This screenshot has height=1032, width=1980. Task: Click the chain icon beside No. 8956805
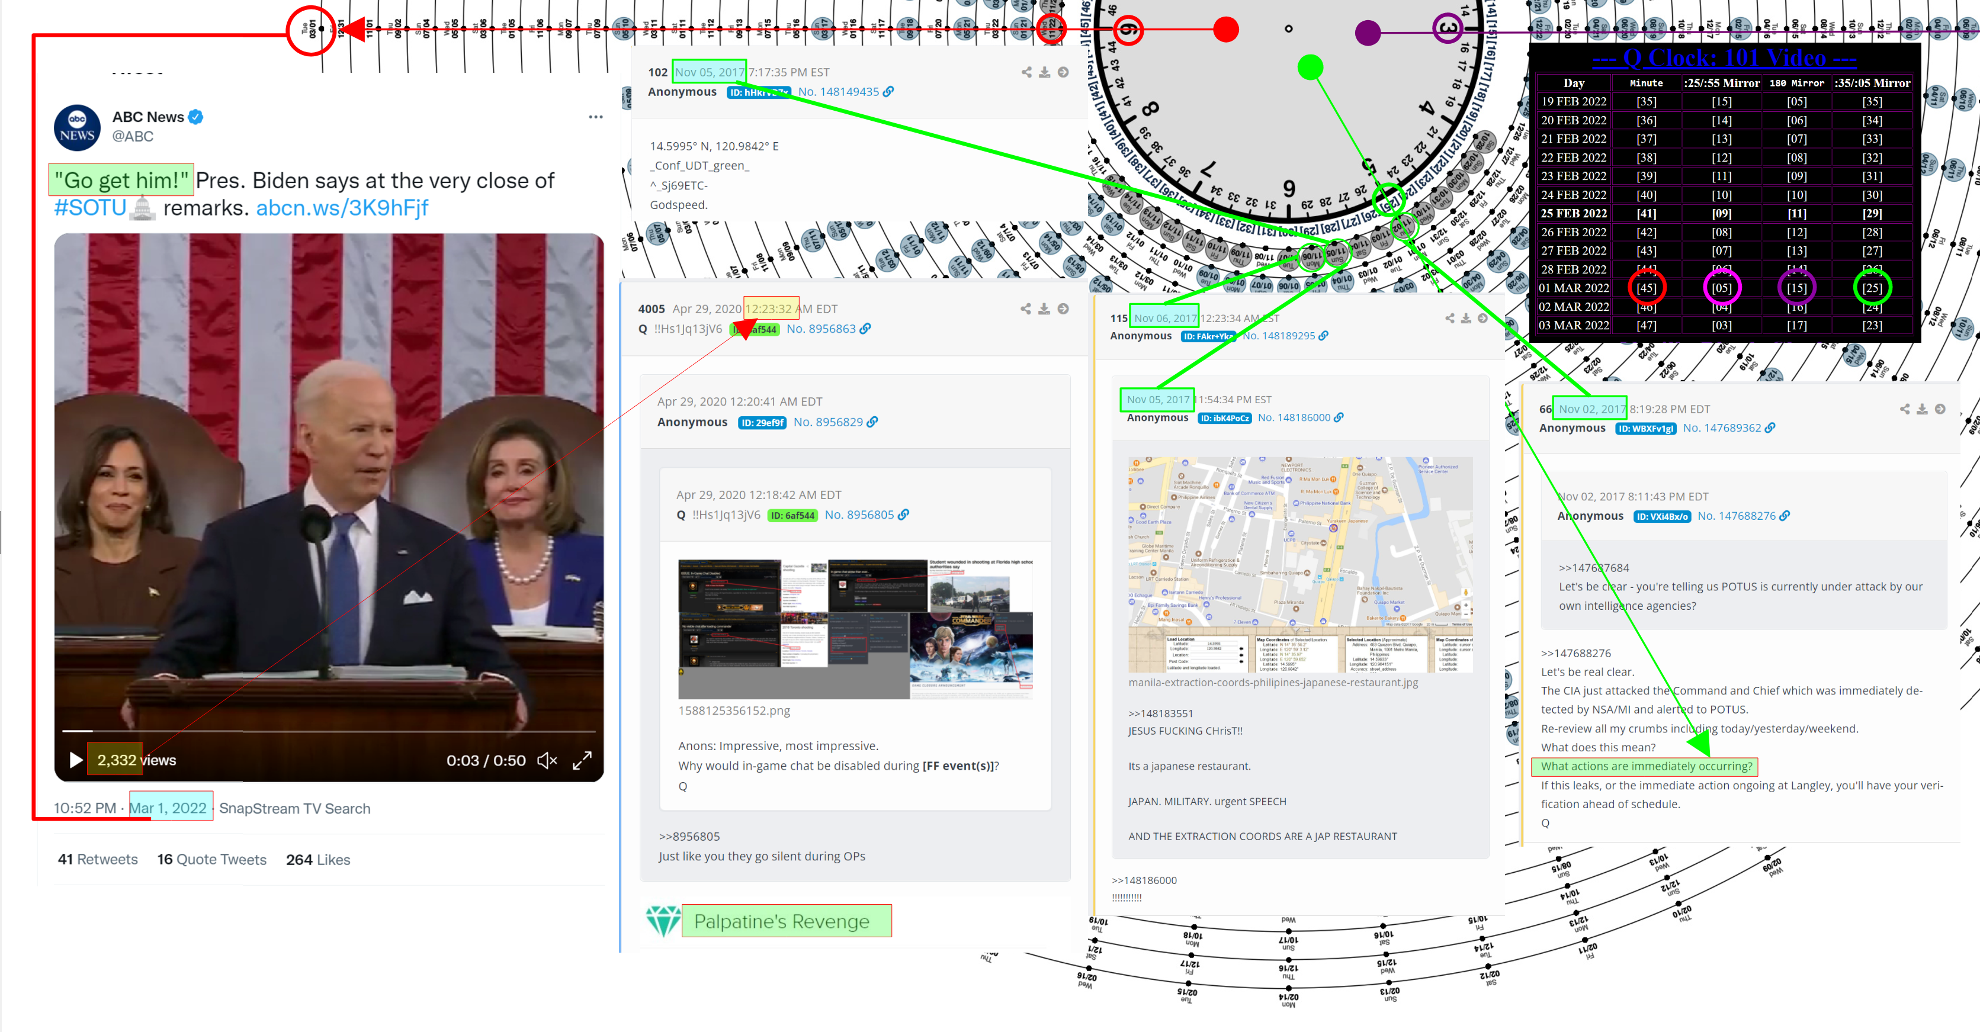click(x=904, y=515)
